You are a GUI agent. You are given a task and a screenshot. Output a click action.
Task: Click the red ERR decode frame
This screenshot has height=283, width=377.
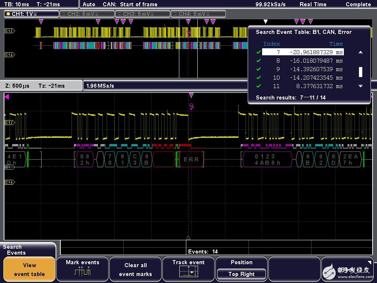pos(191,159)
